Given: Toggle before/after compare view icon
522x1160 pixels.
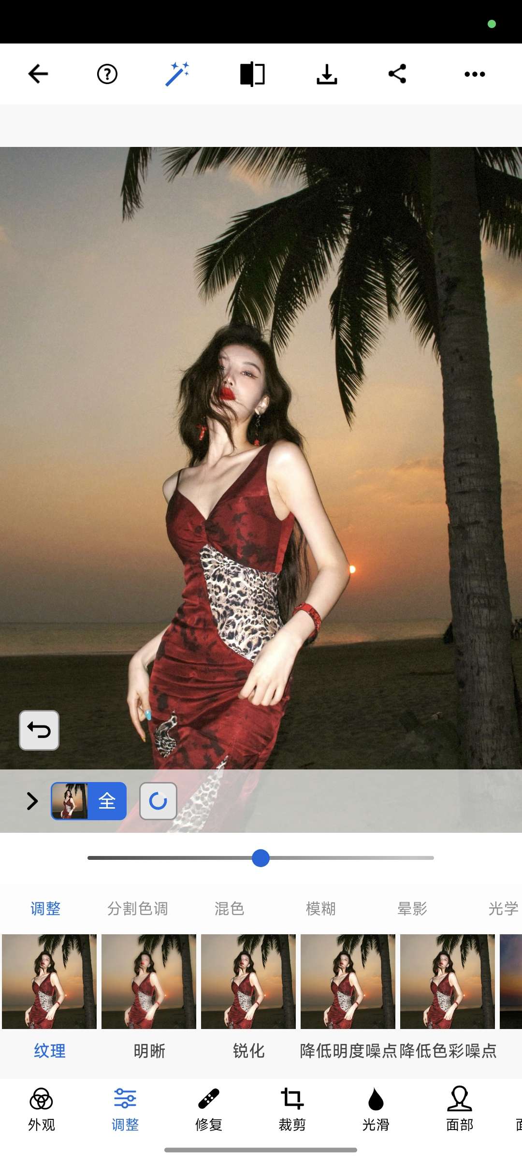Looking at the screenshot, I should [x=252, y=74].
